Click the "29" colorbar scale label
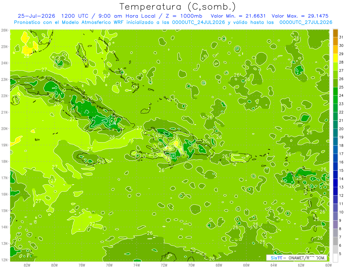The height and width of the screenshot is (269, 349). [341, 54]
